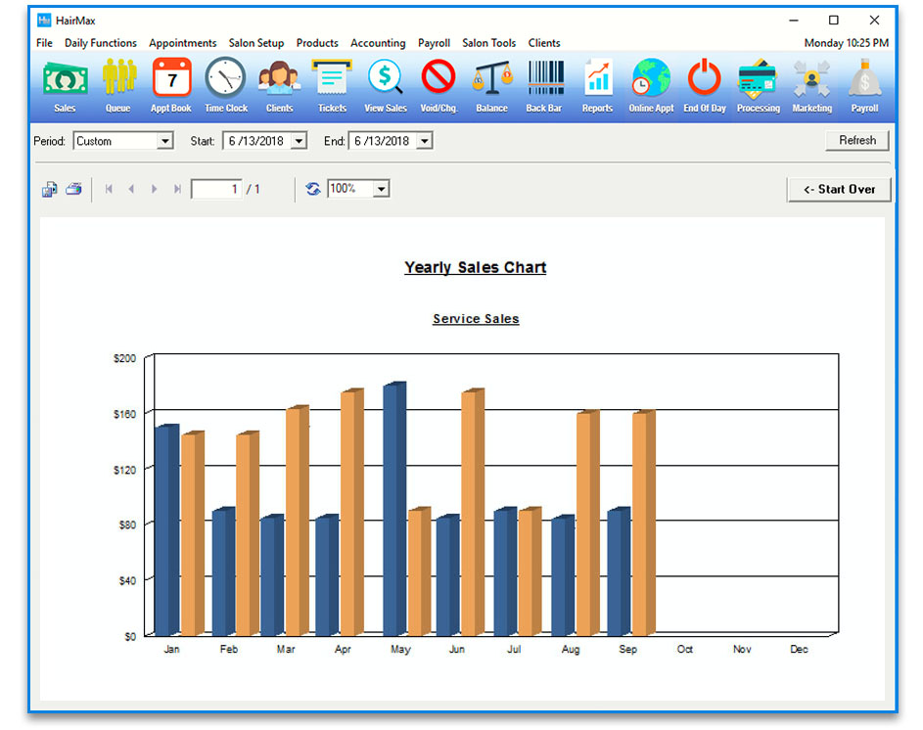Click the page number input field
The height and width of the screenshot is (730, 923).
(216, 189)
